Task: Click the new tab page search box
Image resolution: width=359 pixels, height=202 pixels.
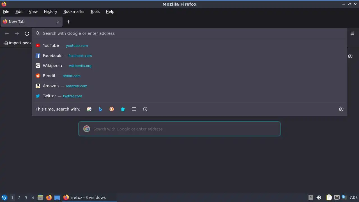Action: click(x=179, y=129)
